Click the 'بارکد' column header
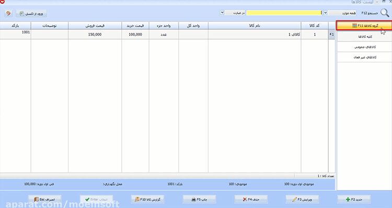 15,26
